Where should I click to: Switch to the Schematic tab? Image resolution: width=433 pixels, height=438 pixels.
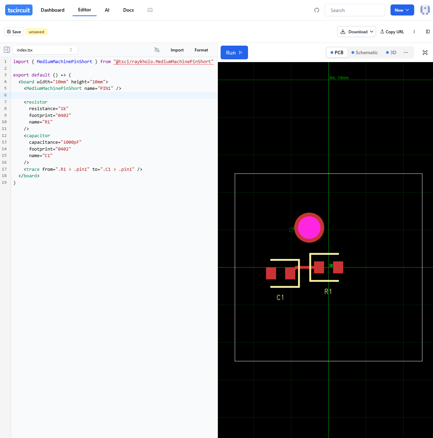[x=364, y=52]
